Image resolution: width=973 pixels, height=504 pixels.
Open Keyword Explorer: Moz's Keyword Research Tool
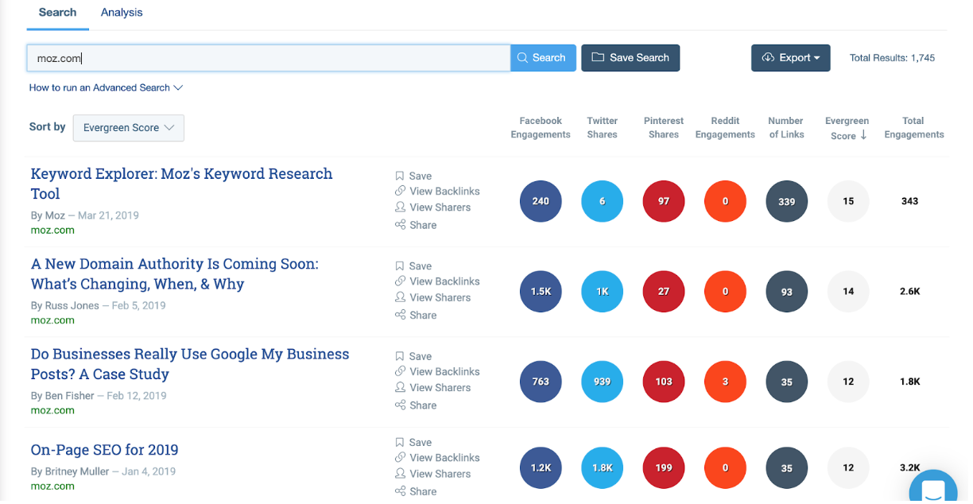181,184
